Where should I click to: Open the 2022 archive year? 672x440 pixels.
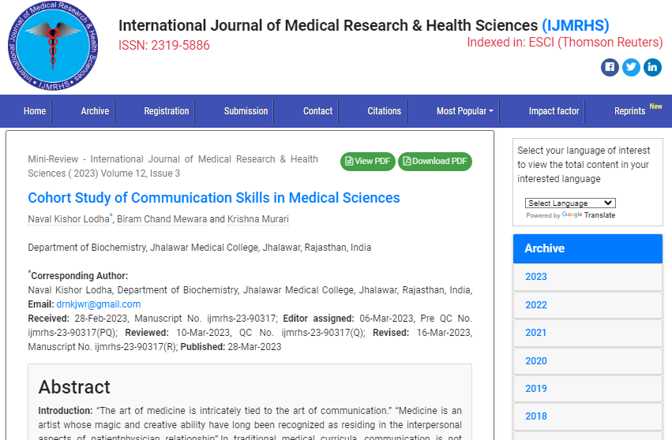536,304
